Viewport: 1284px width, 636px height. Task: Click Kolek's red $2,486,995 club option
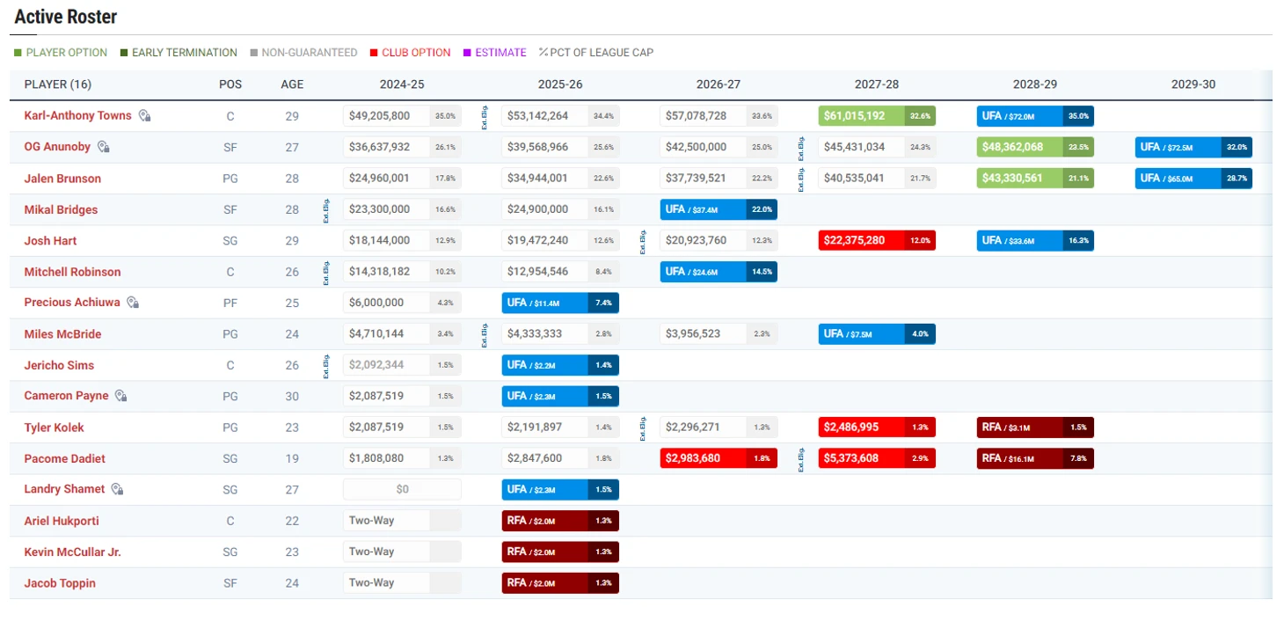(877, 428)
